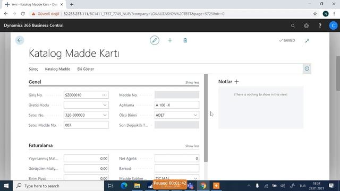Click the empty Barkod field
This screenshot has width=340, height=191.
click(x=176, y=169)
